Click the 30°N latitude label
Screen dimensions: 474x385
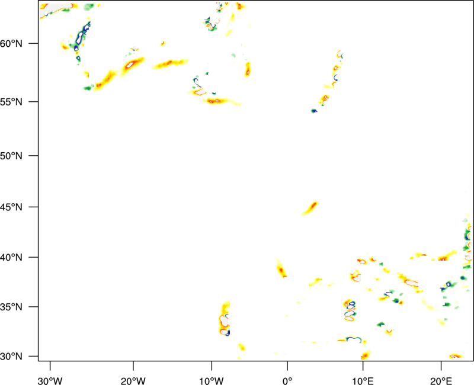tap(11, 357)
